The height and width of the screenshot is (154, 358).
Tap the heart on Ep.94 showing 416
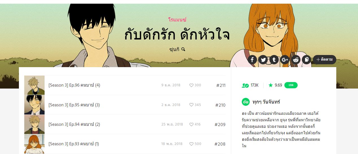[x=191, y=124]
